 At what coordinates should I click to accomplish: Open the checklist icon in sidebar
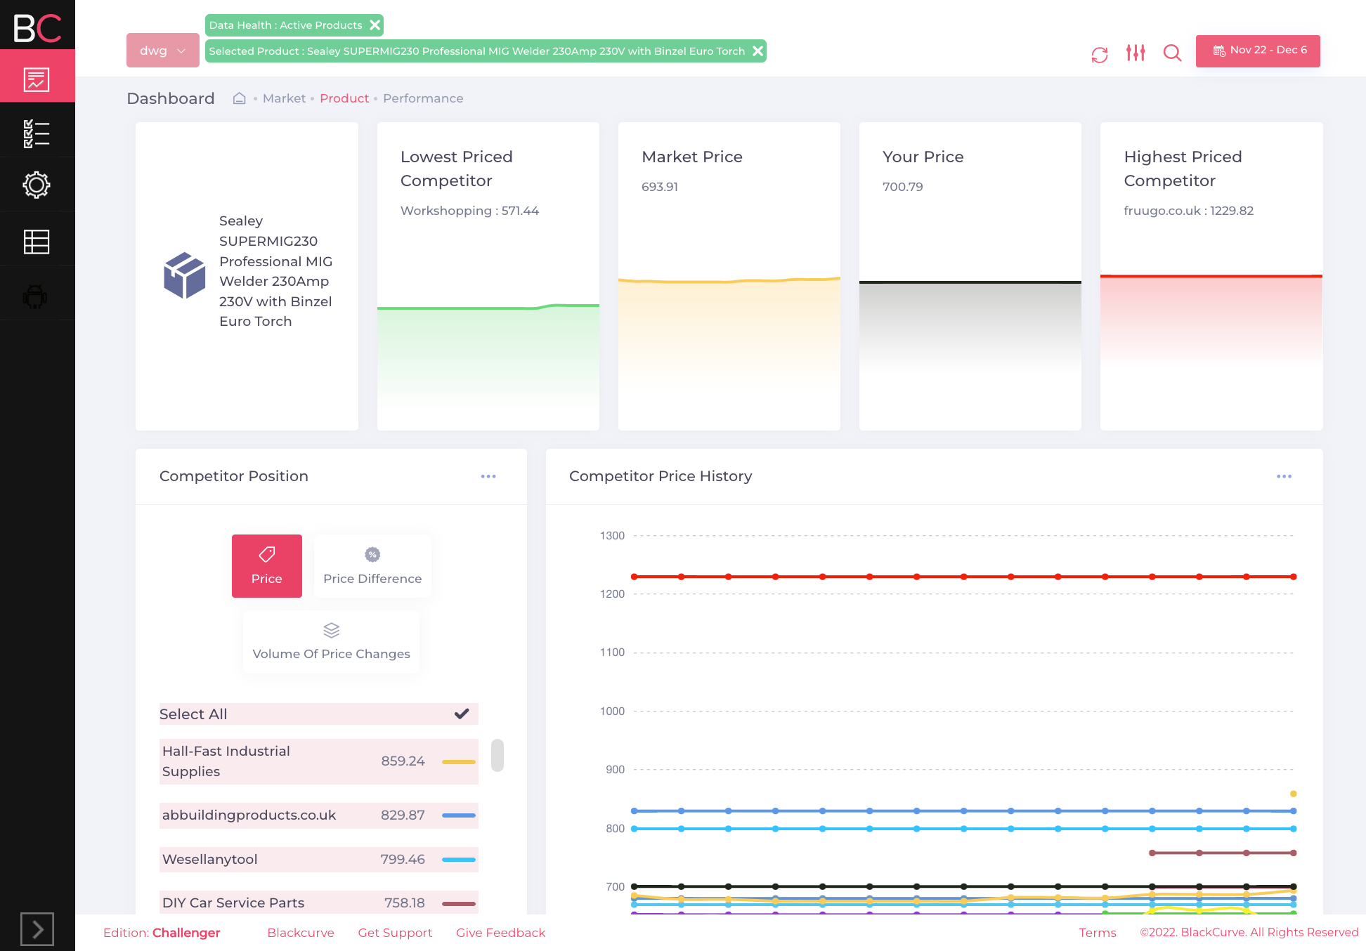(37, 133)
